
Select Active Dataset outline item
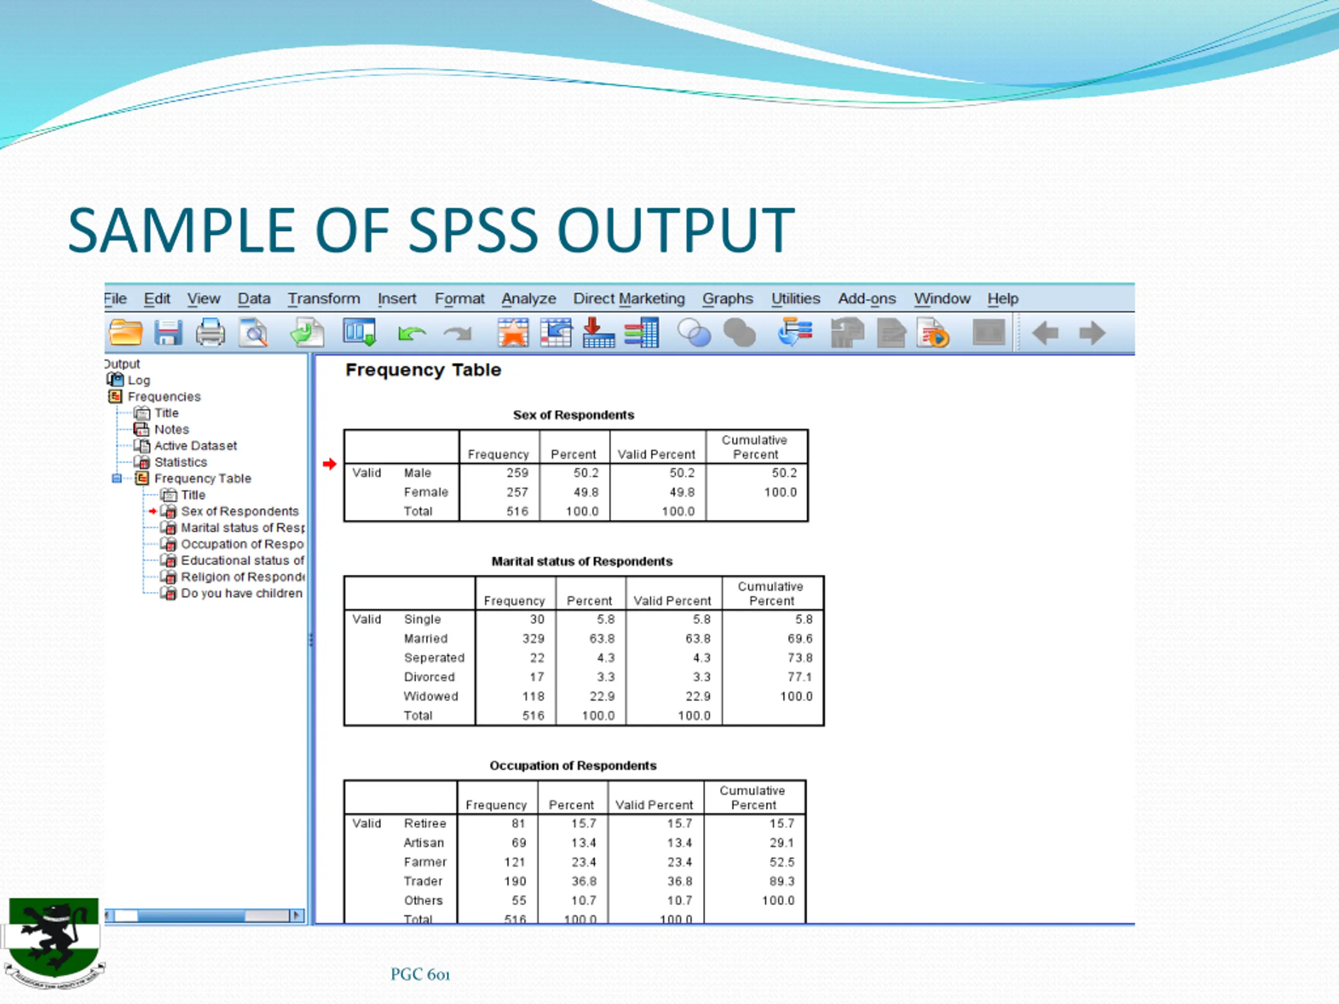tap(196, 446)
